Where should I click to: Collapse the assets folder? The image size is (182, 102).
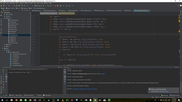[5, 18]
